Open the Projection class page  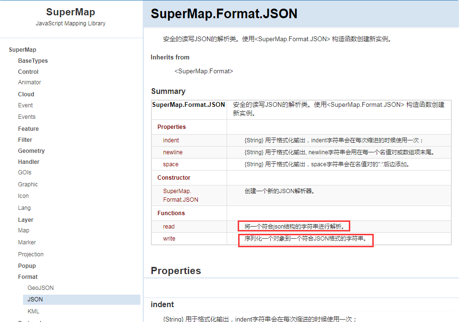[31, 254]
